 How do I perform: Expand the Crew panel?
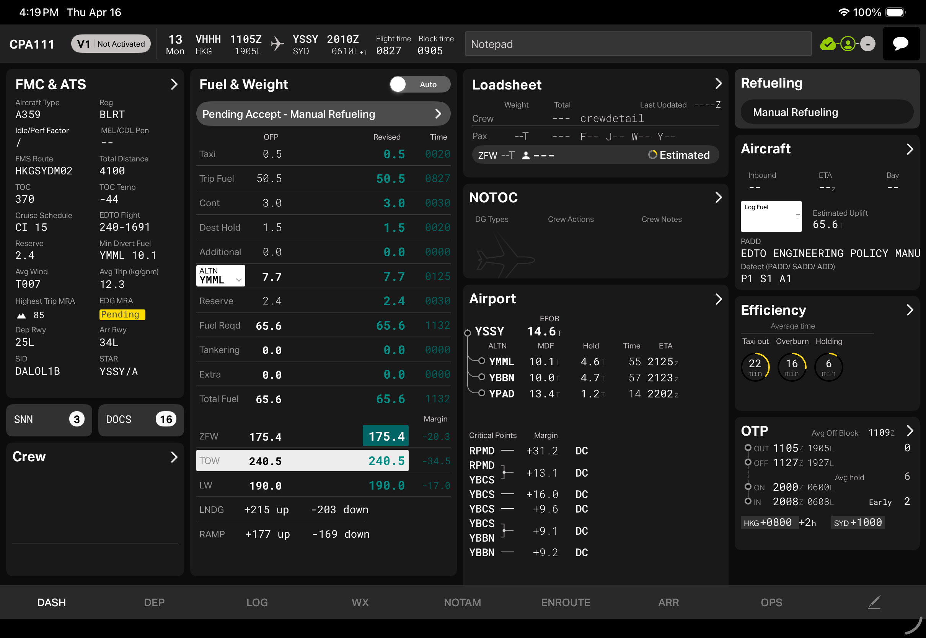point(174,457)
